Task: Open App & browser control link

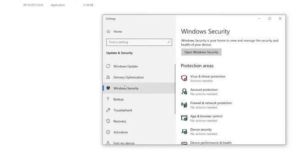Action: coord(206,116)
